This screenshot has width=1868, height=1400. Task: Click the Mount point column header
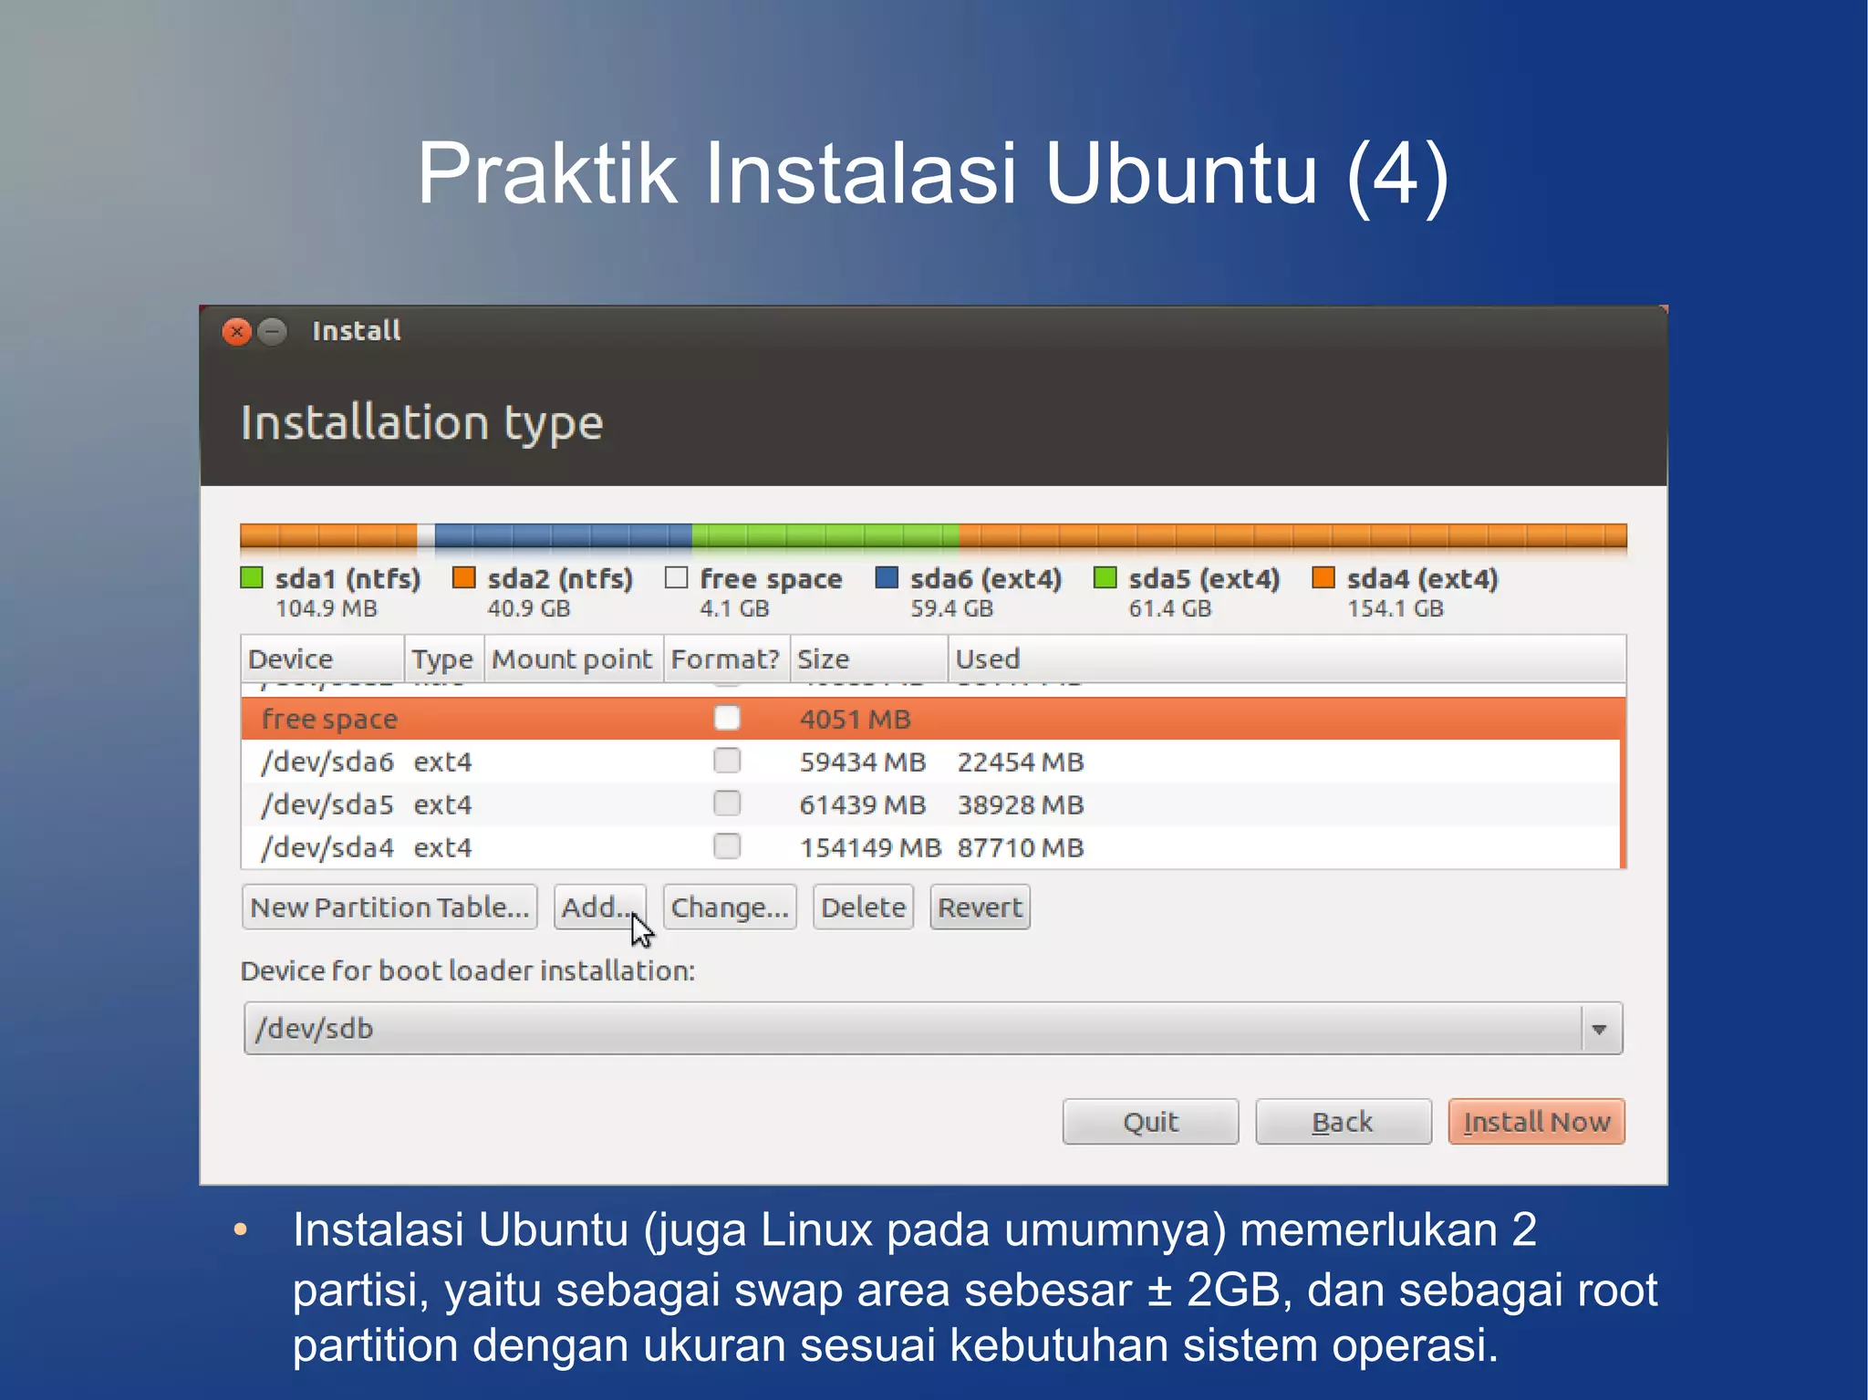click(573, 659)
